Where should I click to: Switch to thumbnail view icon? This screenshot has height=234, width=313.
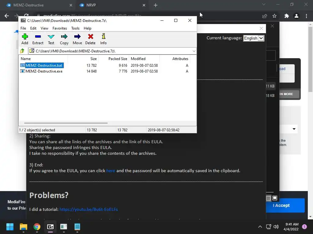tap(275, 198)
